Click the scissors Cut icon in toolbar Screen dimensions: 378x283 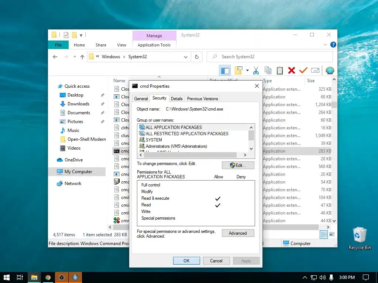(256, 70)
